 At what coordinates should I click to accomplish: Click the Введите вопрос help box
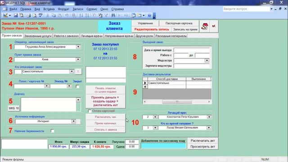pyautogui.click(x=246, y=9)
